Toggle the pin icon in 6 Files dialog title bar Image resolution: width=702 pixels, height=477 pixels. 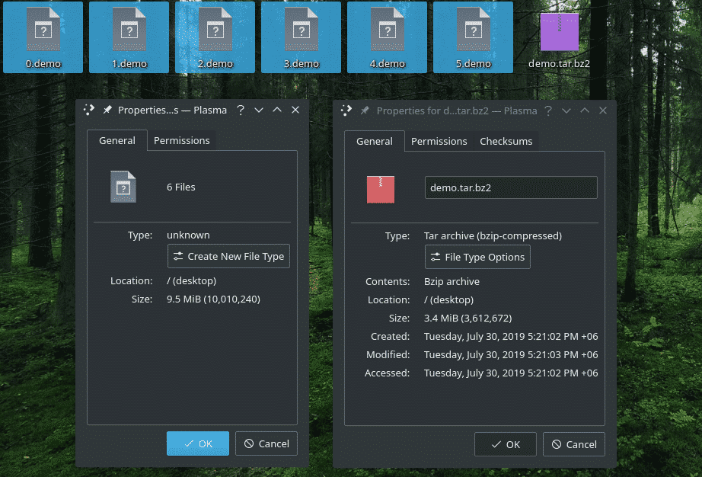tap(107, 110)
